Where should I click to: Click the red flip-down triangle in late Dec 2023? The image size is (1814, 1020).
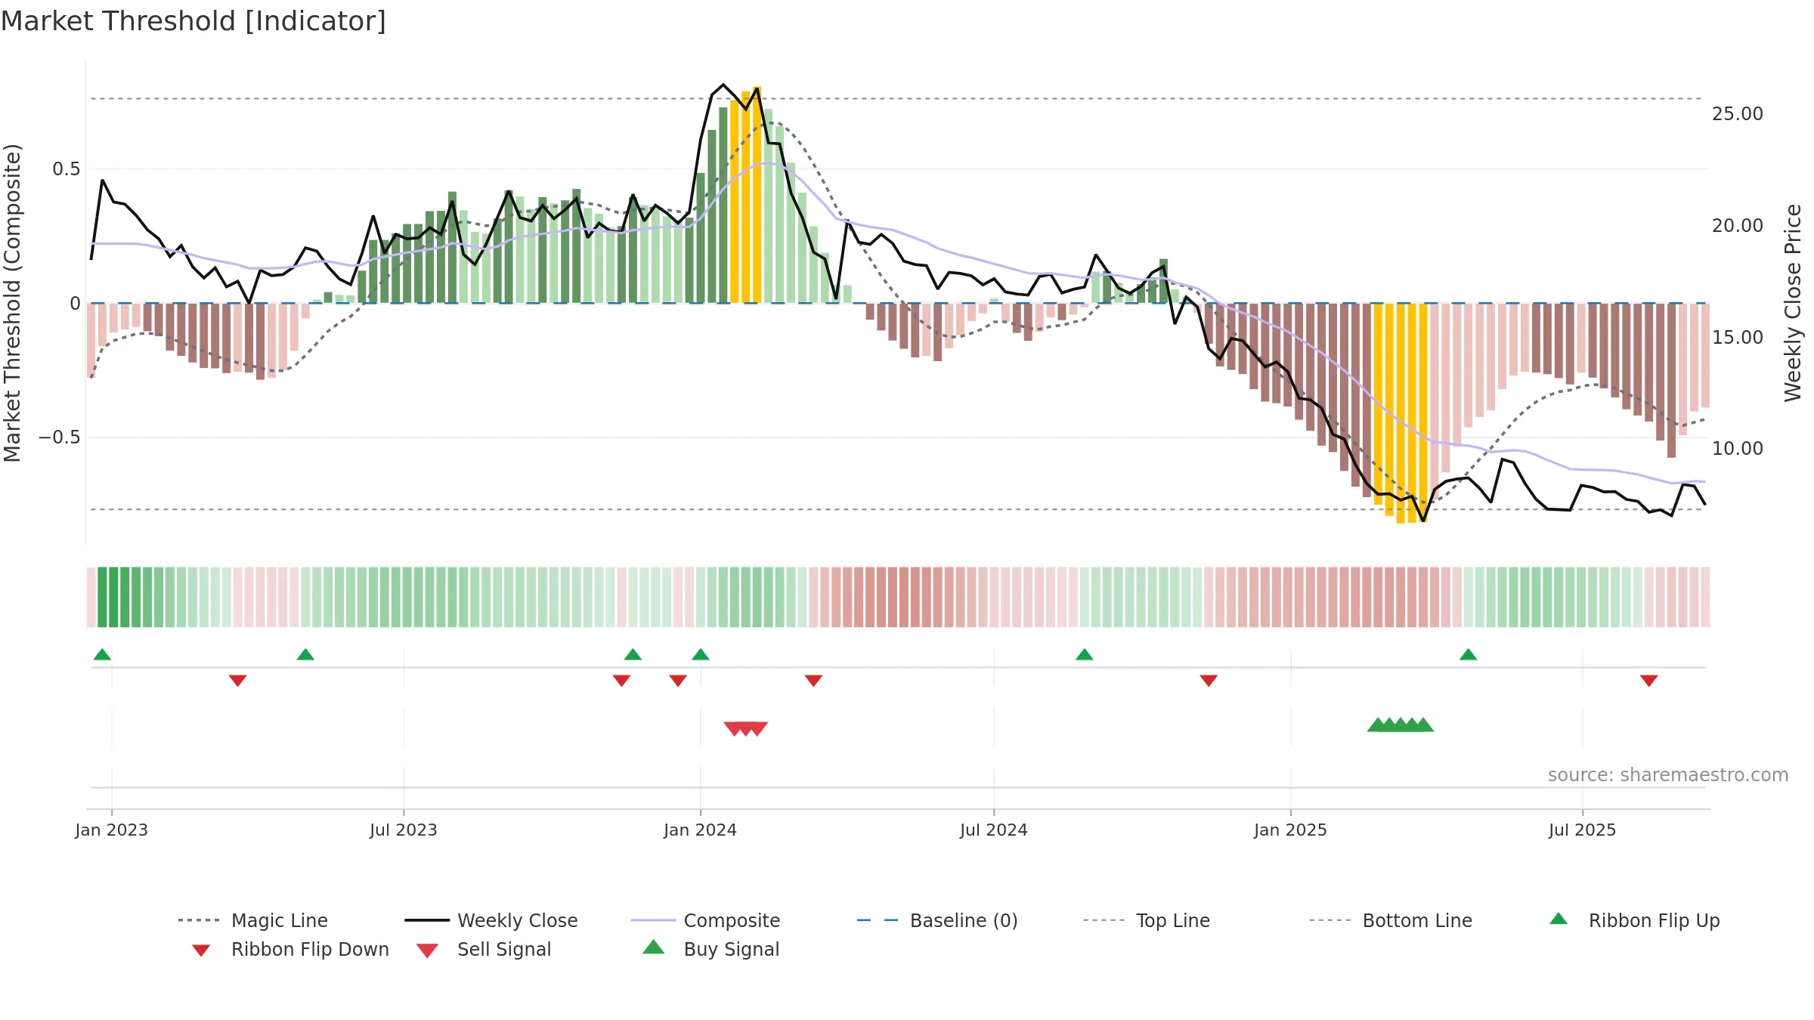(x=678, y=681)
